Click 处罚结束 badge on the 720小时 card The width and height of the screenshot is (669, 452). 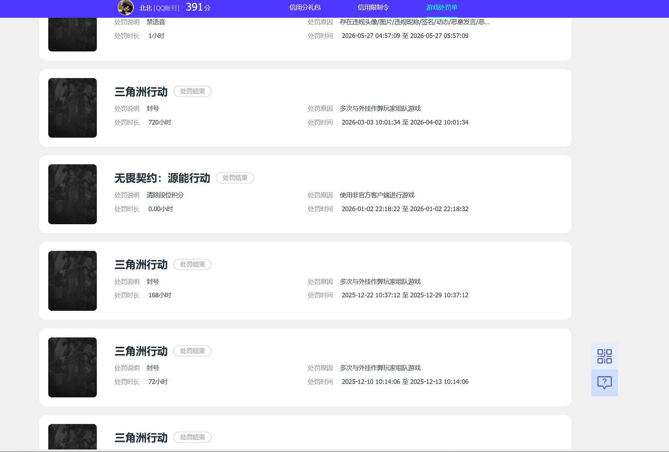click(x=192, y=92)
